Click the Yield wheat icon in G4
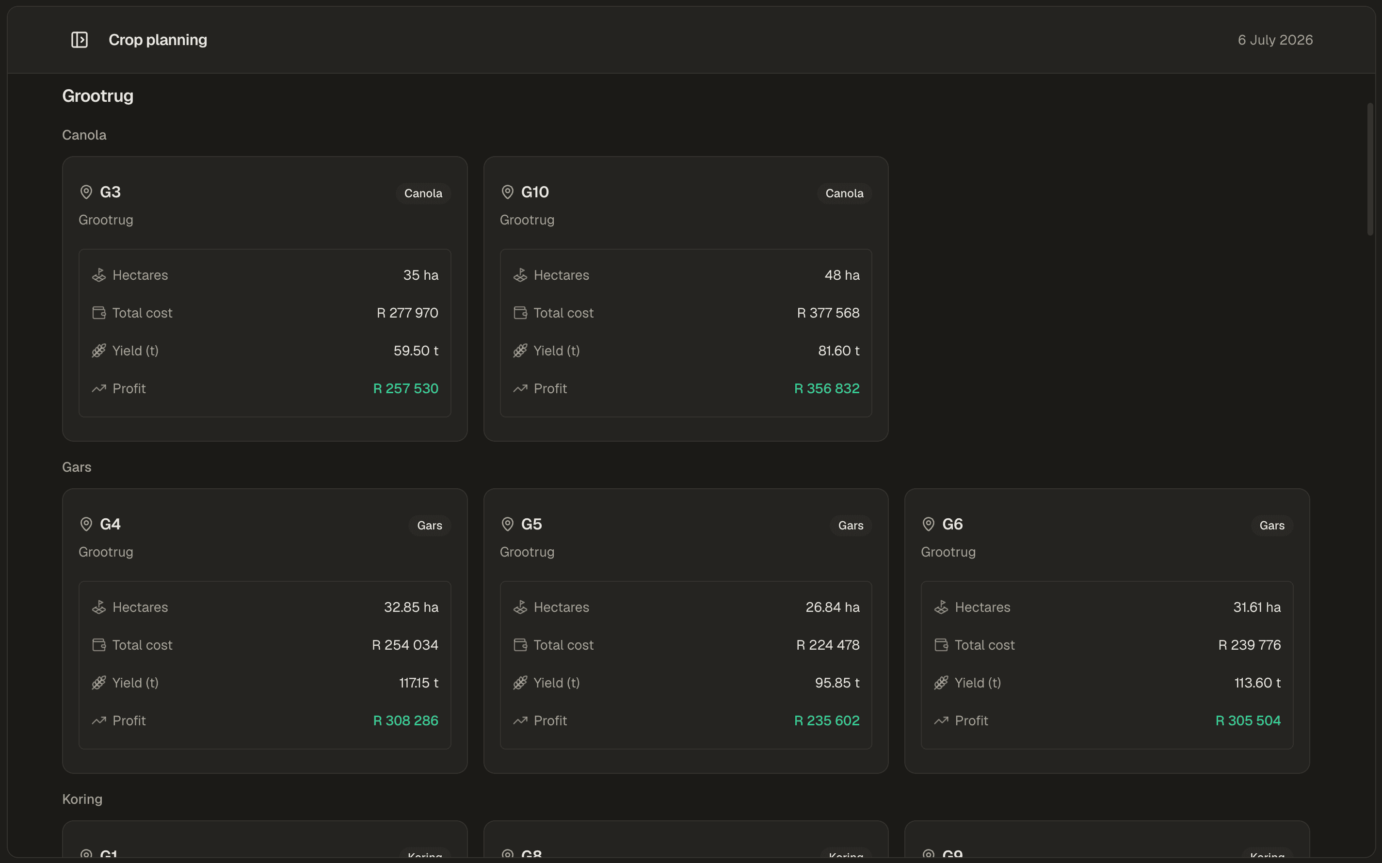The height and width of the screenshot is (863, 1382). (99, 683)
